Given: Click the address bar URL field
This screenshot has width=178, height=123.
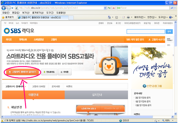Looking at the screenshot, I should pos(60,8).
